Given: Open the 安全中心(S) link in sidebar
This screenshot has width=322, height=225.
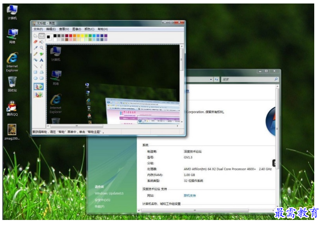Looking at the screenshot, I should 102,200.
